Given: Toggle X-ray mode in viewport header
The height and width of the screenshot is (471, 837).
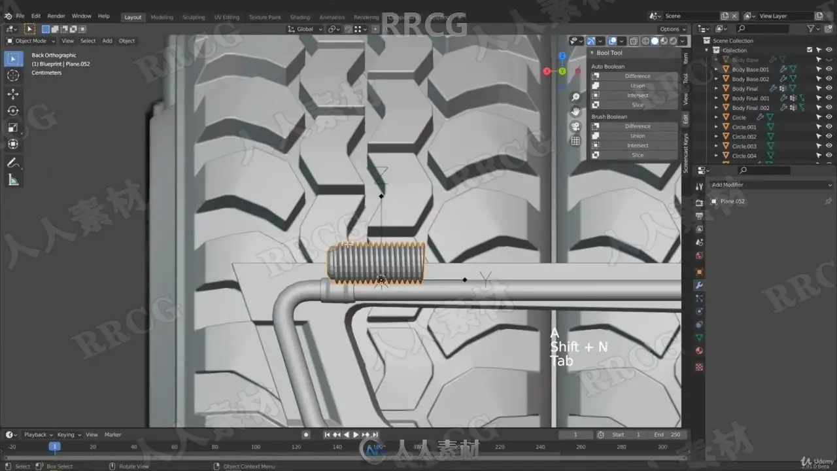Looking at the screenshot, I should 634,41.
